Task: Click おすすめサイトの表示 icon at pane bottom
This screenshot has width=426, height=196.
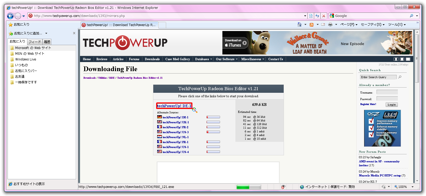Action: tap(10, 184)
